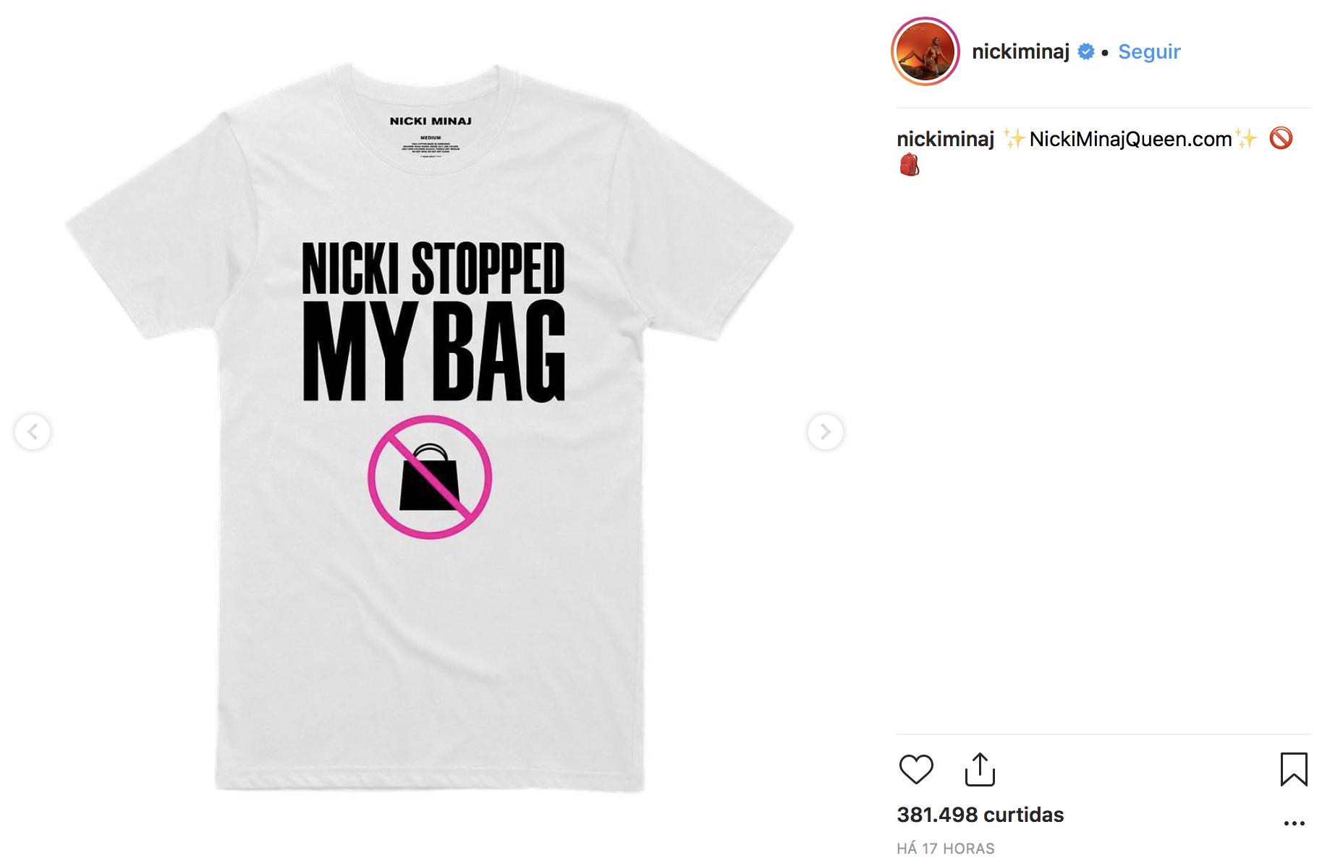
Task: Click the blue verified badge
Action: point(1086,51)
